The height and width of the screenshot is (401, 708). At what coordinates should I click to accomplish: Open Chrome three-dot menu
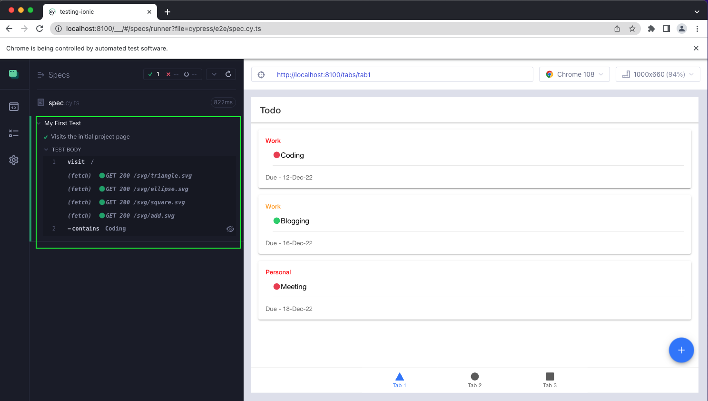click(x=697, y=29)
